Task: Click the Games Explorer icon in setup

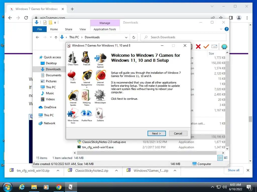Action: [x=100, y=58]
